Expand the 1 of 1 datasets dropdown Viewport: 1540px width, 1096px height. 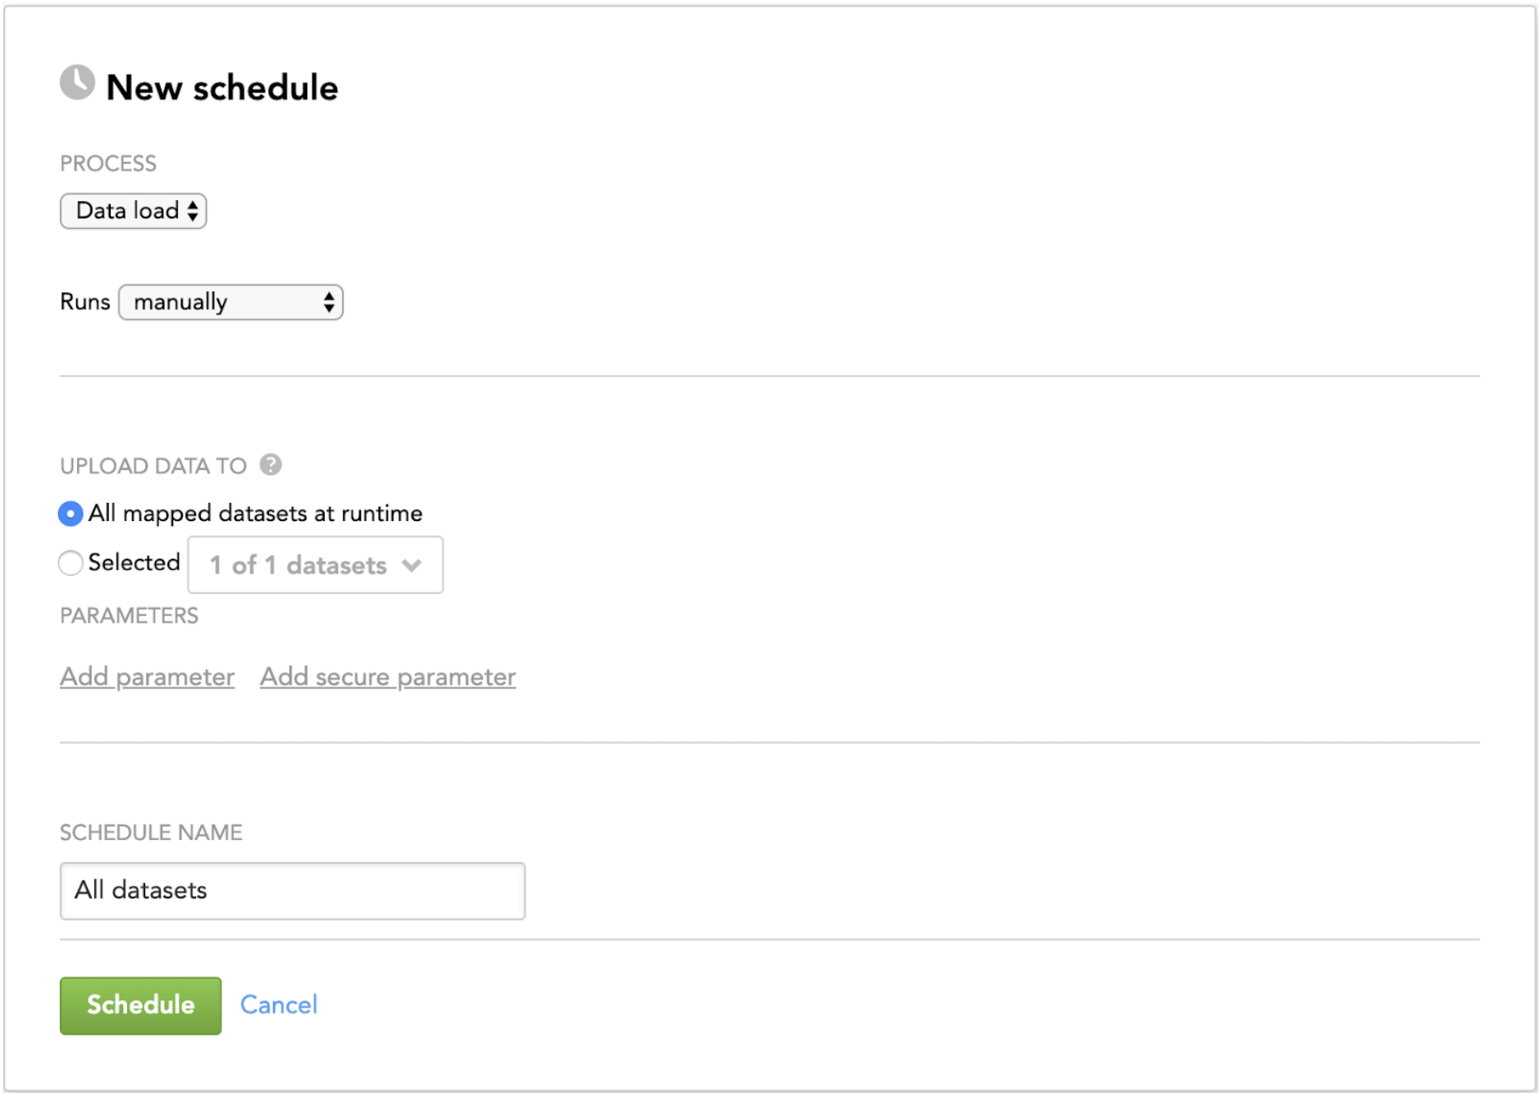coord(315,565)
